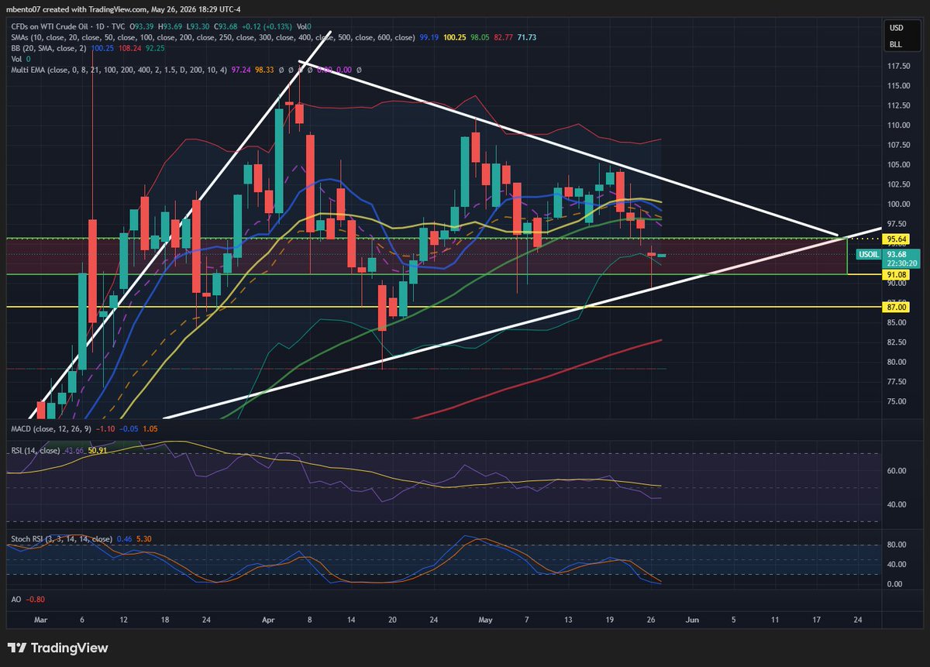930x667 pixels.
Task: Click the 110.00 price axis value
Action: click(899, 125)
